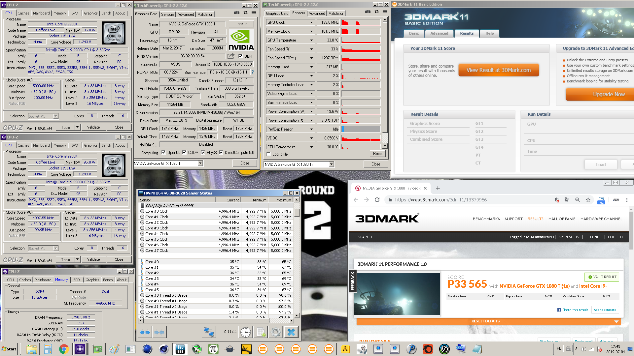Screen dimensions: 634x356
Task: Toggle CUDA checkbox in GPU-Z
Action: click(x=184, y=153)
